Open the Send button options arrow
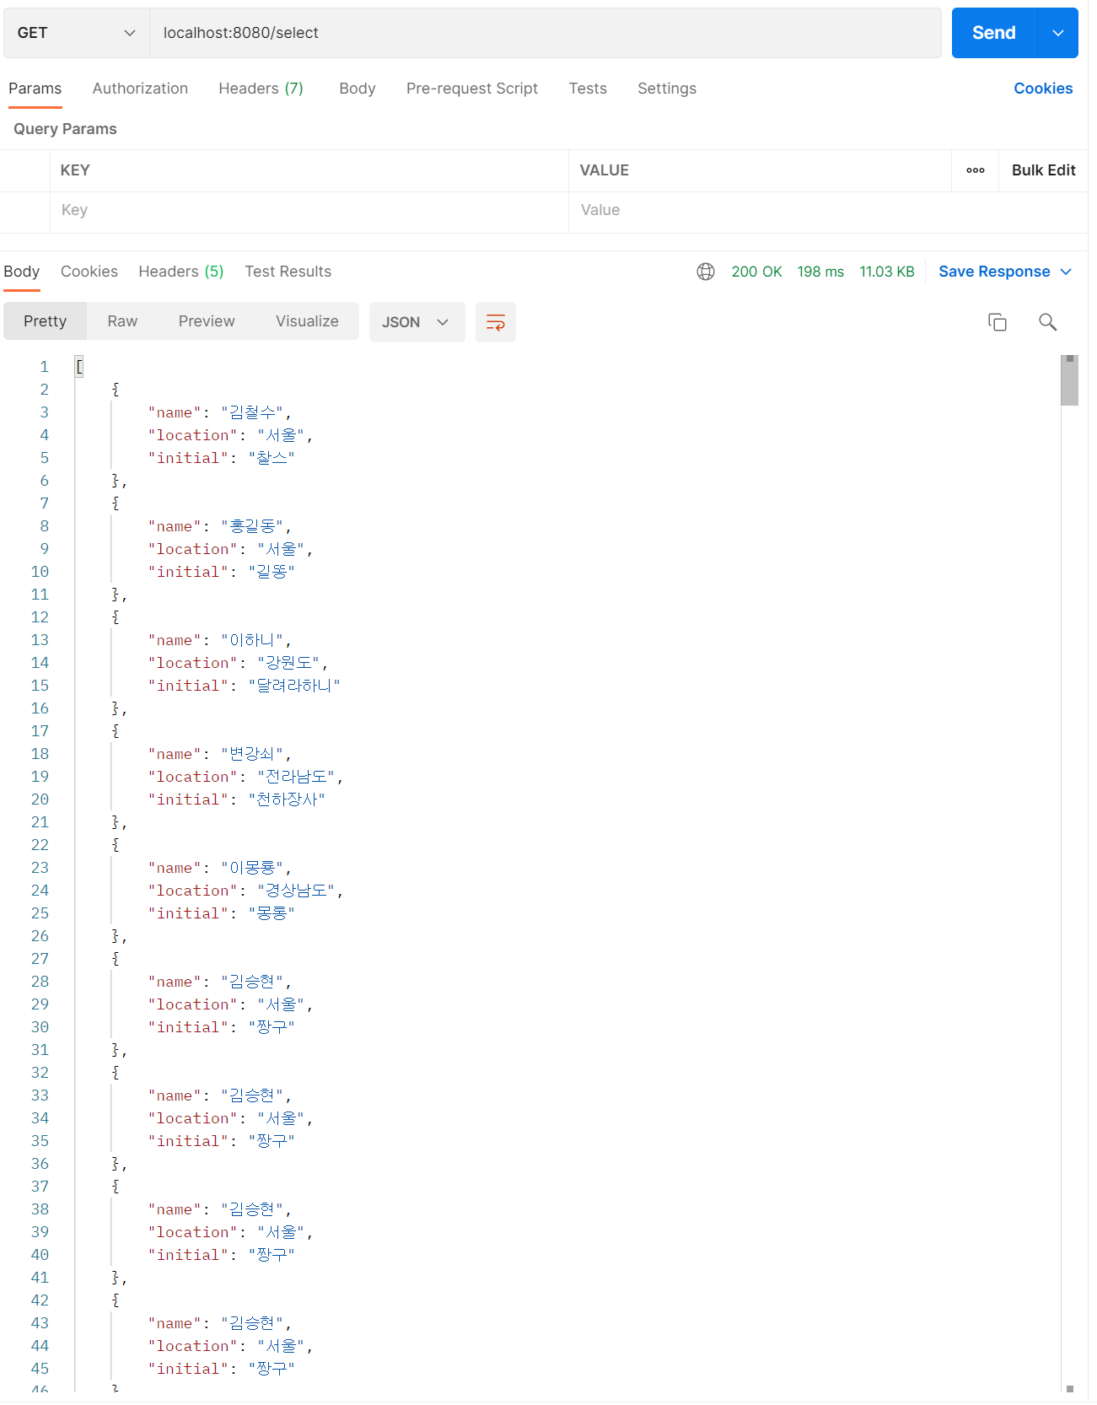 coord(1058,33)
